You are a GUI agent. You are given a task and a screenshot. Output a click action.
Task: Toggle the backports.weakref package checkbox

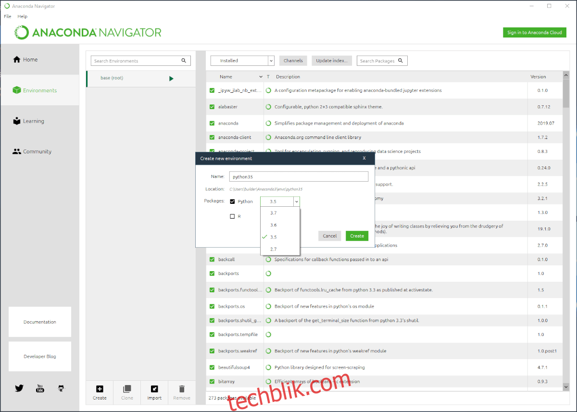pyautogui.click(x=212, y=351)
